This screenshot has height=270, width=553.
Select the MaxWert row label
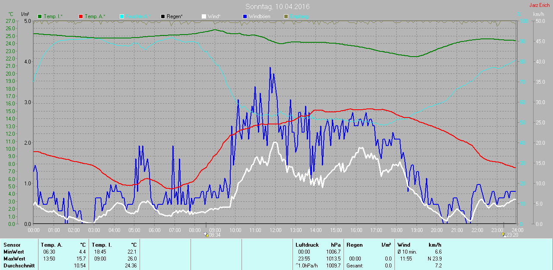[13, 259]
